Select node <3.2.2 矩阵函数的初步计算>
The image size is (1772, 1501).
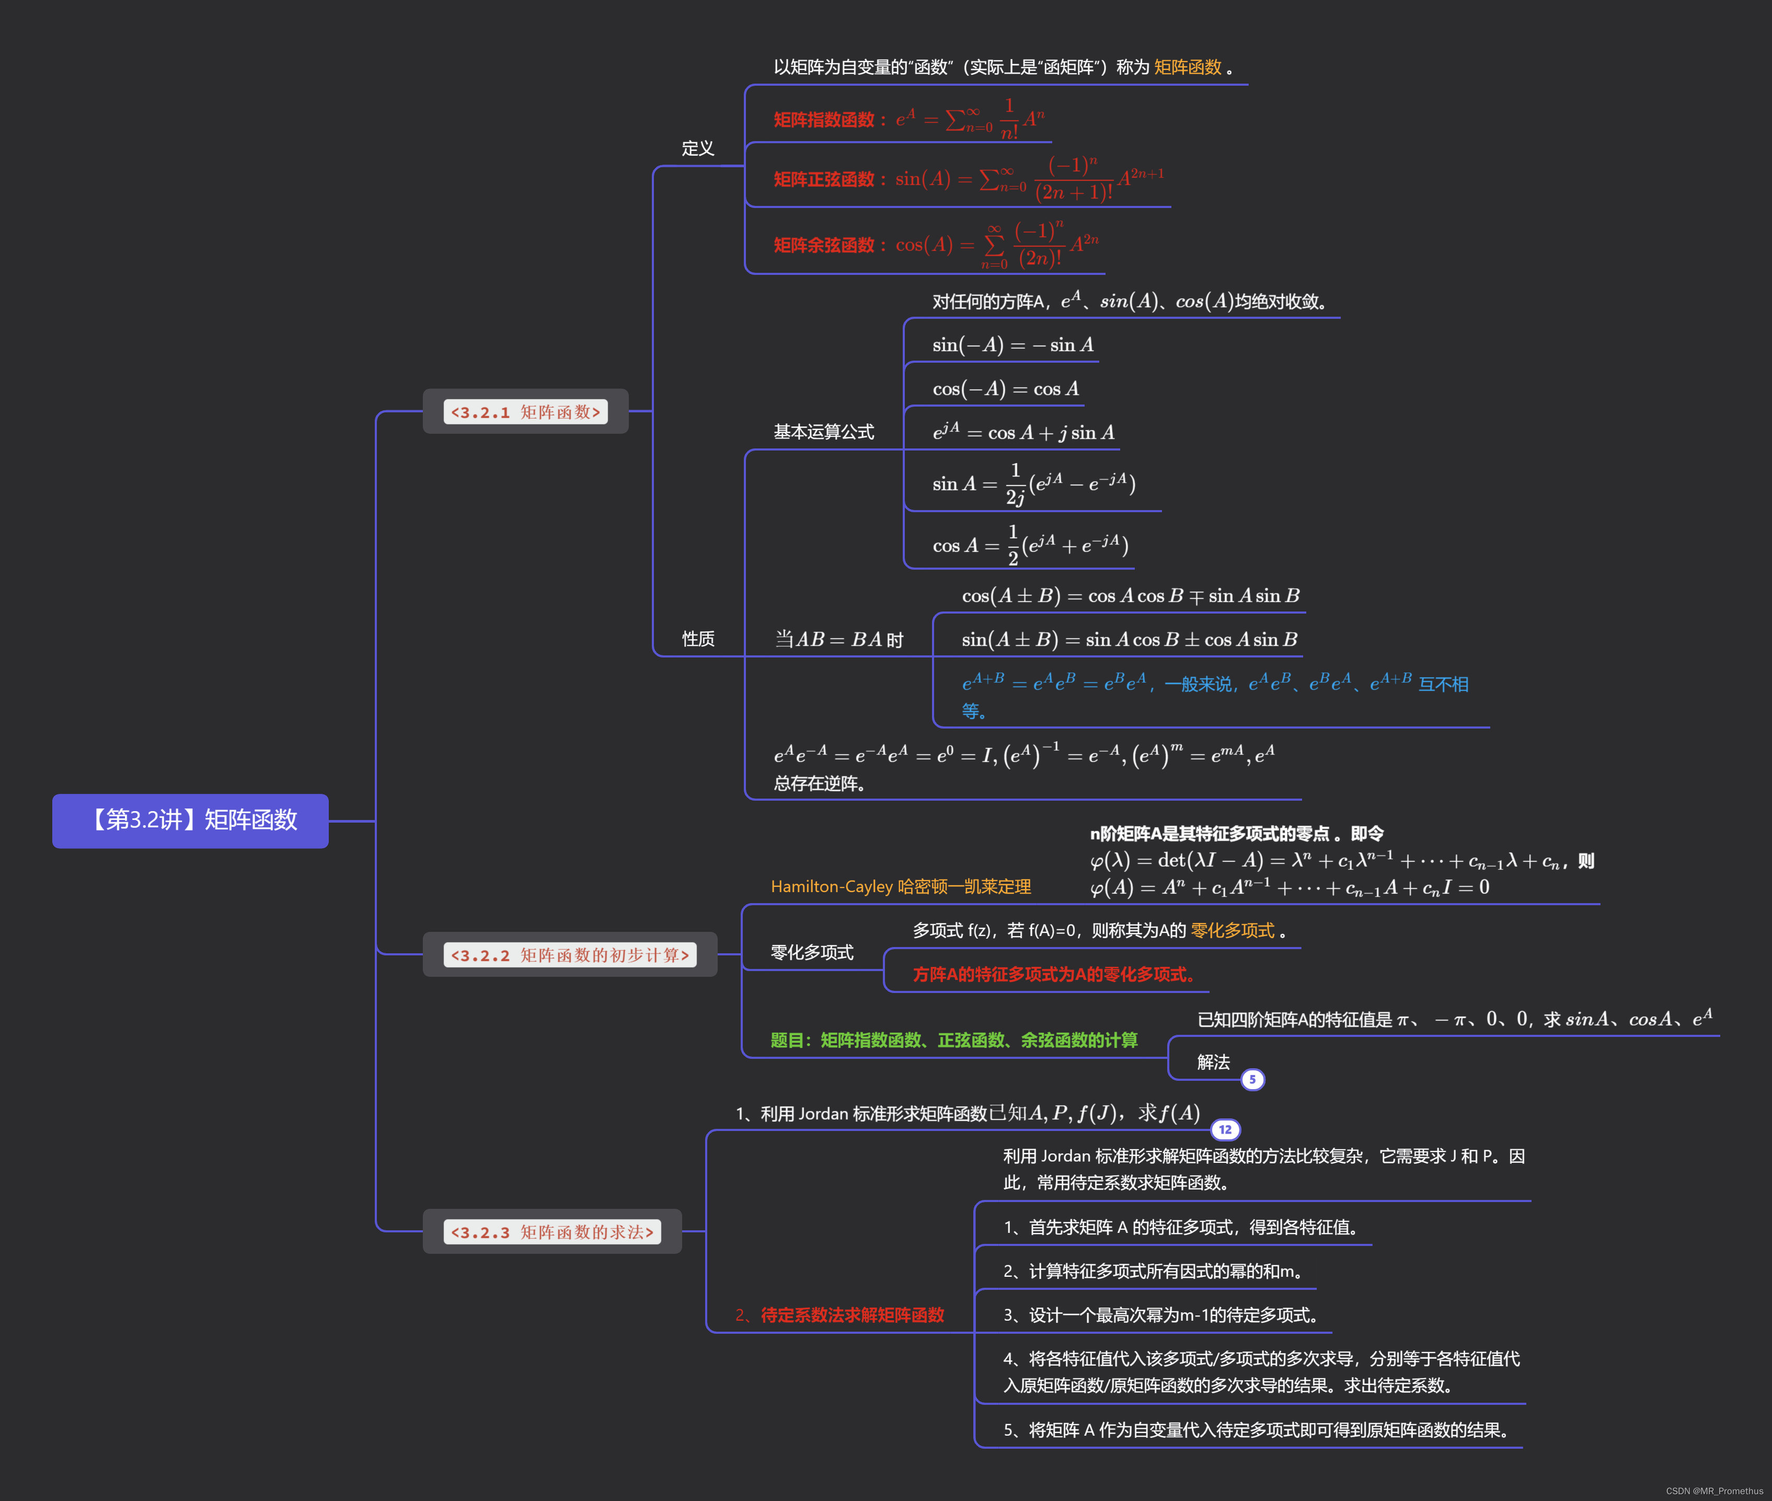click(569, 955)
